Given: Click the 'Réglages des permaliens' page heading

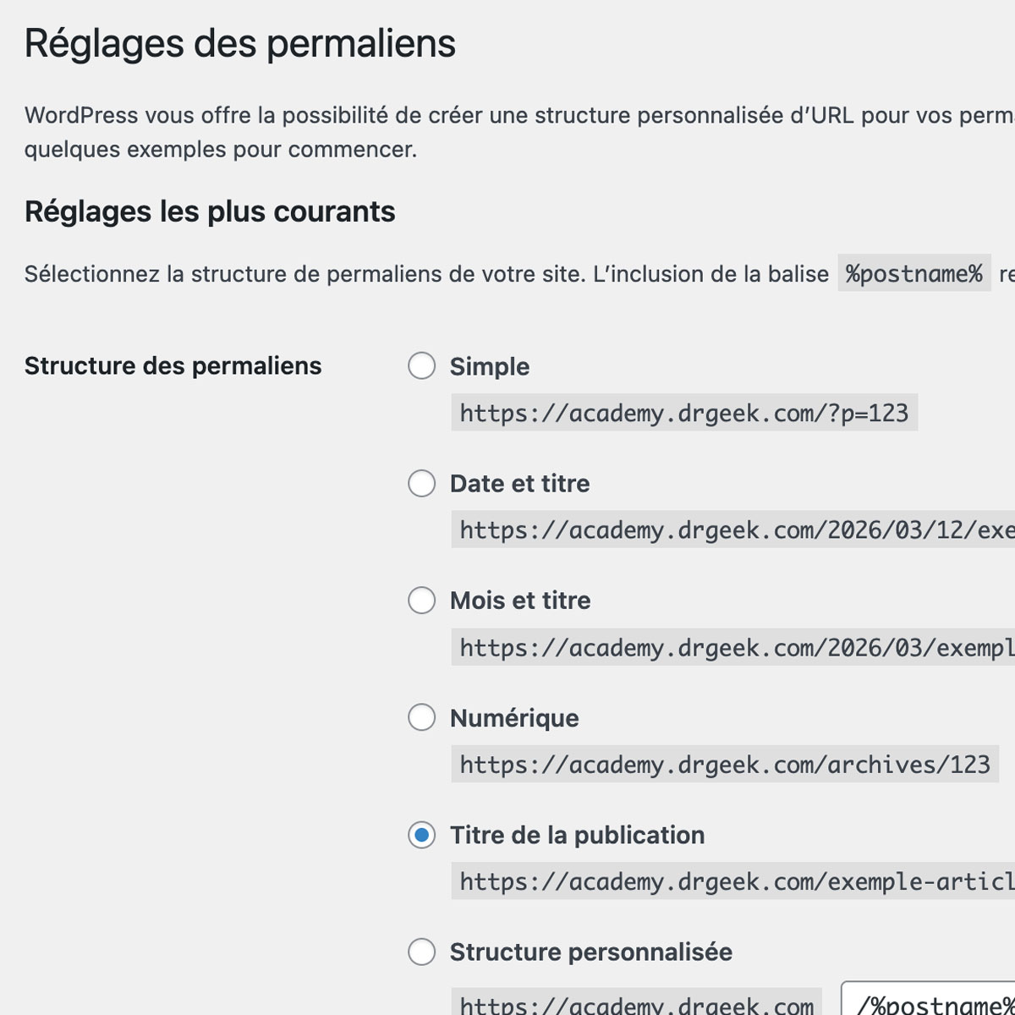Looking at the screenshot, I should pyautogui.click(x=239, y=43).
